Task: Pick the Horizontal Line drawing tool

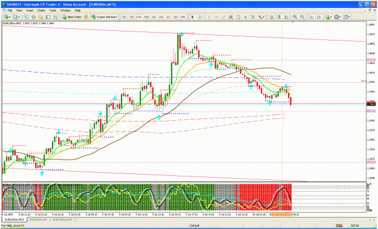Action: coord(217,17)
